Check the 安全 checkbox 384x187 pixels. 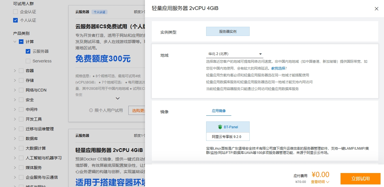(x=21, y=100)
